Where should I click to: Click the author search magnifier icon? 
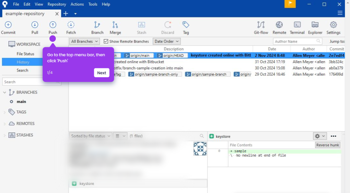click(318, 41)
